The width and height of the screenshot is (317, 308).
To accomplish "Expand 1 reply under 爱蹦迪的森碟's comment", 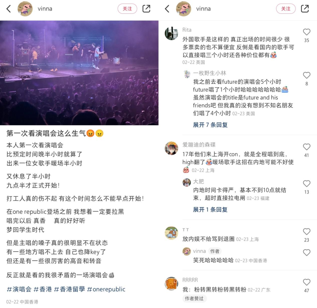I will click(x=210, y=210).
